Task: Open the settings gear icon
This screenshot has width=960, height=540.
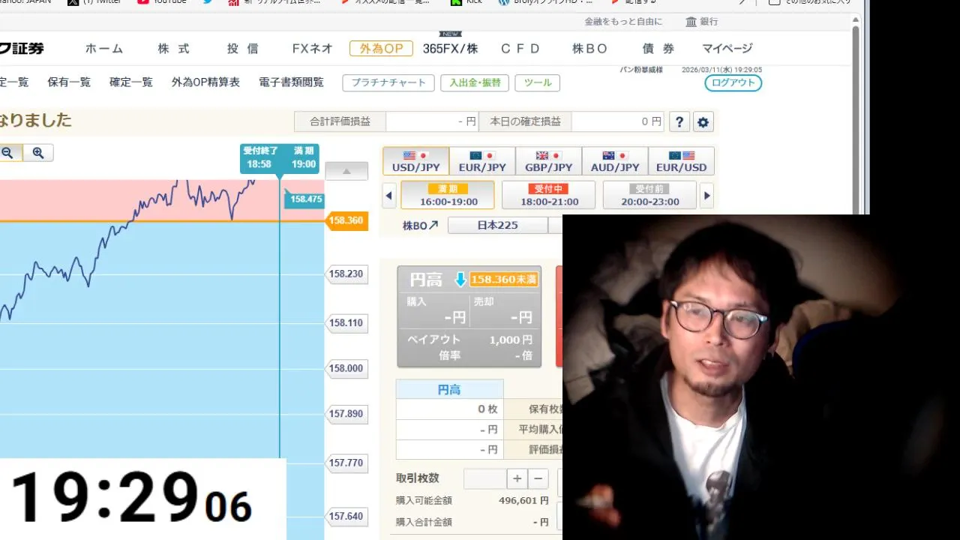Action: tap(703, 121)
